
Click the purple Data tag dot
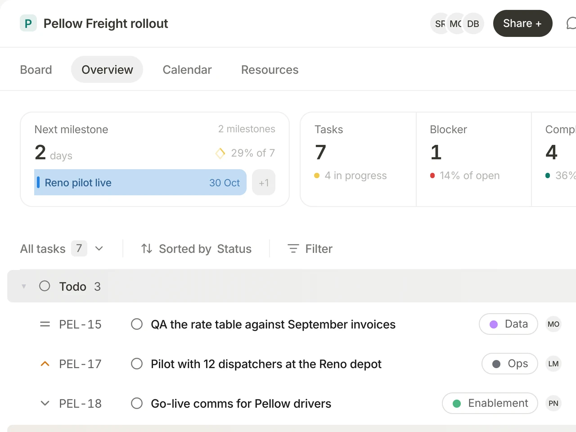[x=494, y=324]
